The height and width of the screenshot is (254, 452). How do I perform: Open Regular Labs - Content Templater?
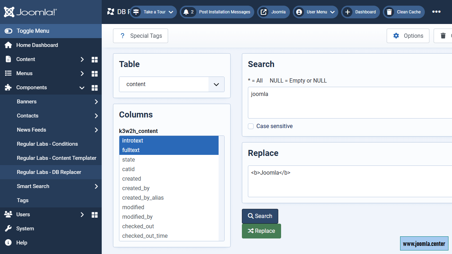tap(56, 158)
